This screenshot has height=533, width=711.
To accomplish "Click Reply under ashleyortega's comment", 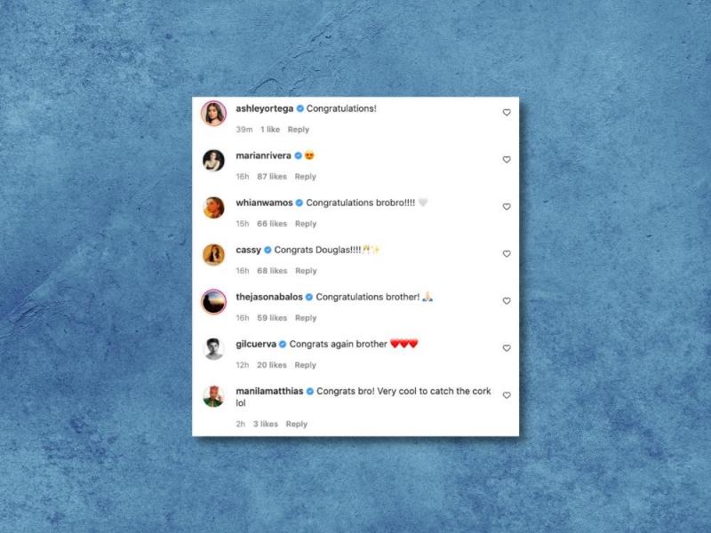I will pos(299,130).
